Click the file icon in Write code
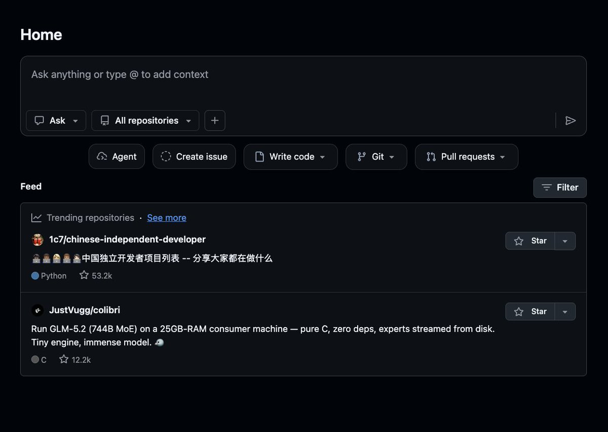The height and width of the screenshot is (432, 608). (x=259, y=156)
